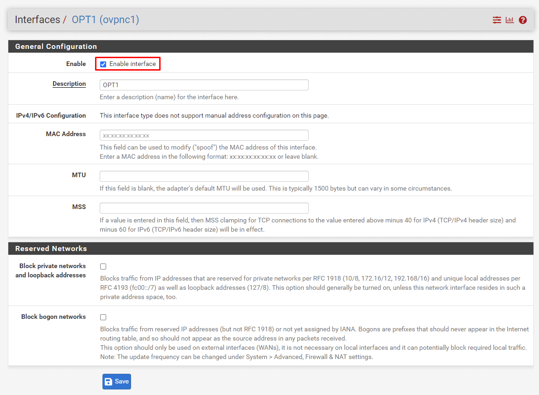Enable Block private networks and loopback addresses
The image size is (539, 395).
tap(103, 266)
